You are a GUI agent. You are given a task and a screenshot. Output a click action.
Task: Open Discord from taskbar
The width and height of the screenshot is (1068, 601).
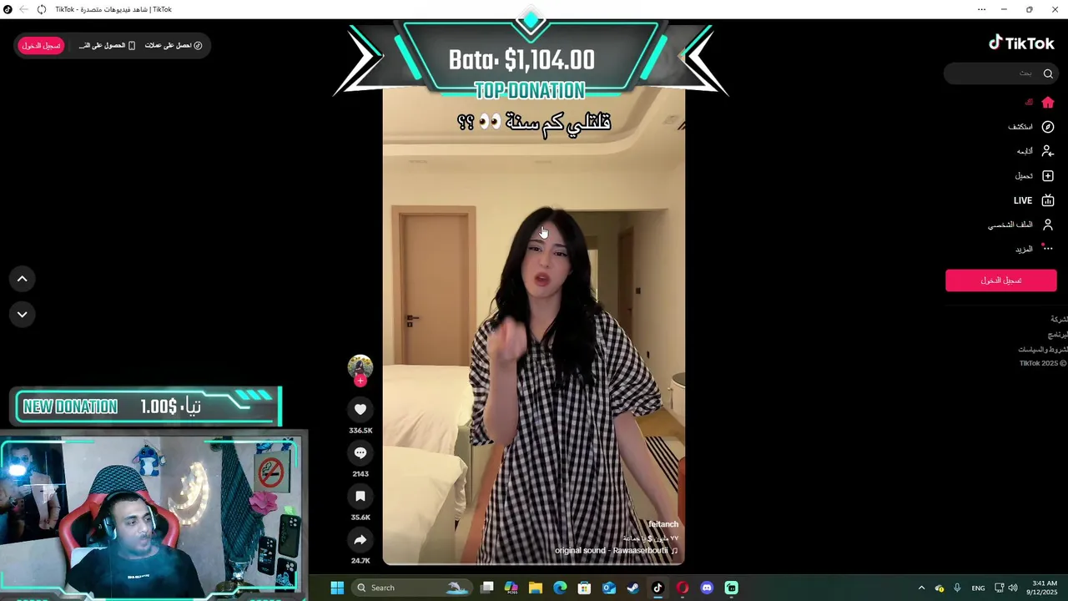coord(707,588)
